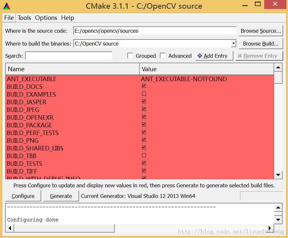Click the Add Entry button

[214, 56]
